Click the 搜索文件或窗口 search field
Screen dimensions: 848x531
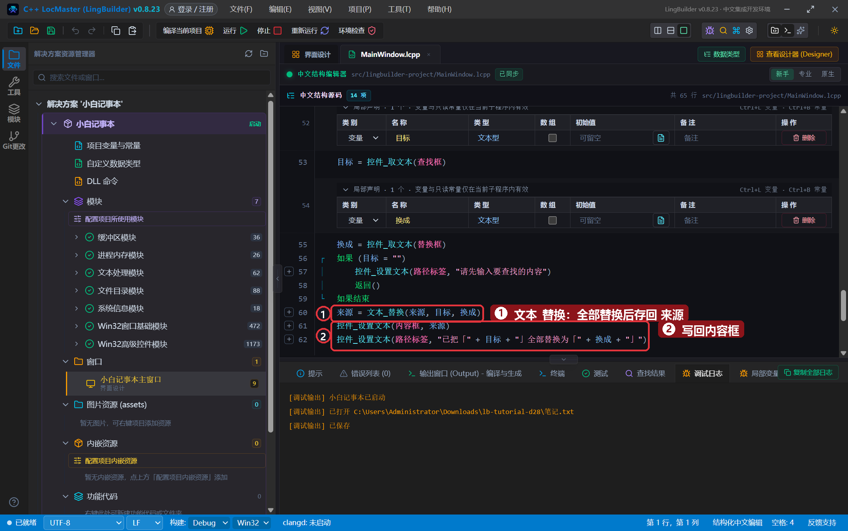click(x=151, y=78)
